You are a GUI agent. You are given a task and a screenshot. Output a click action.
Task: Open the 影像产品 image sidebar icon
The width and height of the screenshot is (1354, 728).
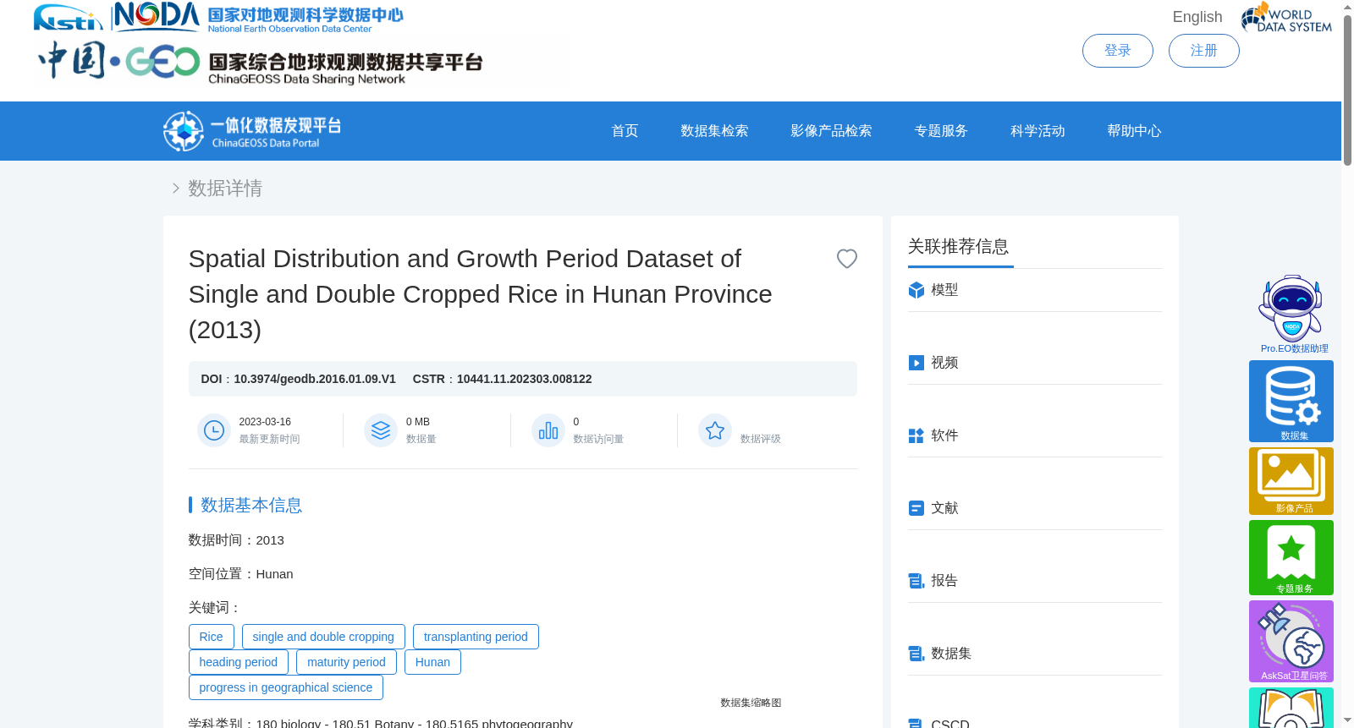coord(1291,481)
